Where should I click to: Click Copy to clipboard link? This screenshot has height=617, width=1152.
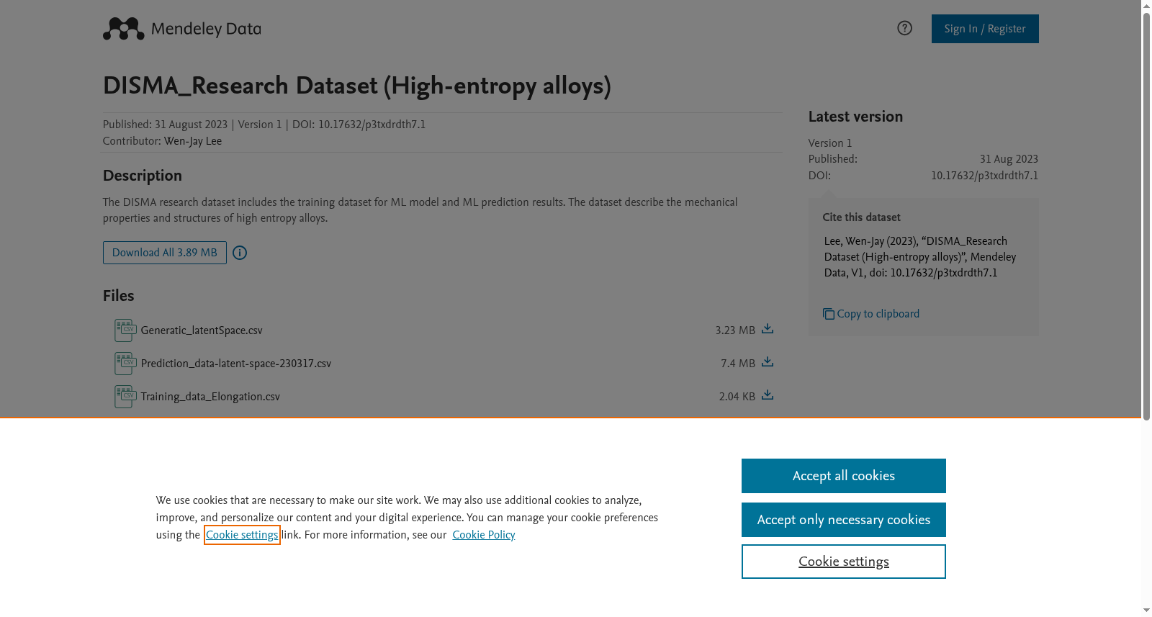[871, 314]
